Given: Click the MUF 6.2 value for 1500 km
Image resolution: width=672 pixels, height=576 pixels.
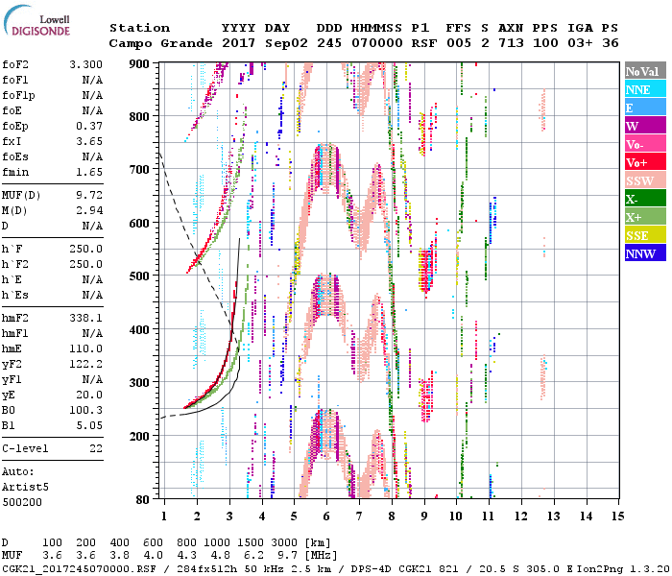Looking at the screenshot, I should click(x=253, y=556).
